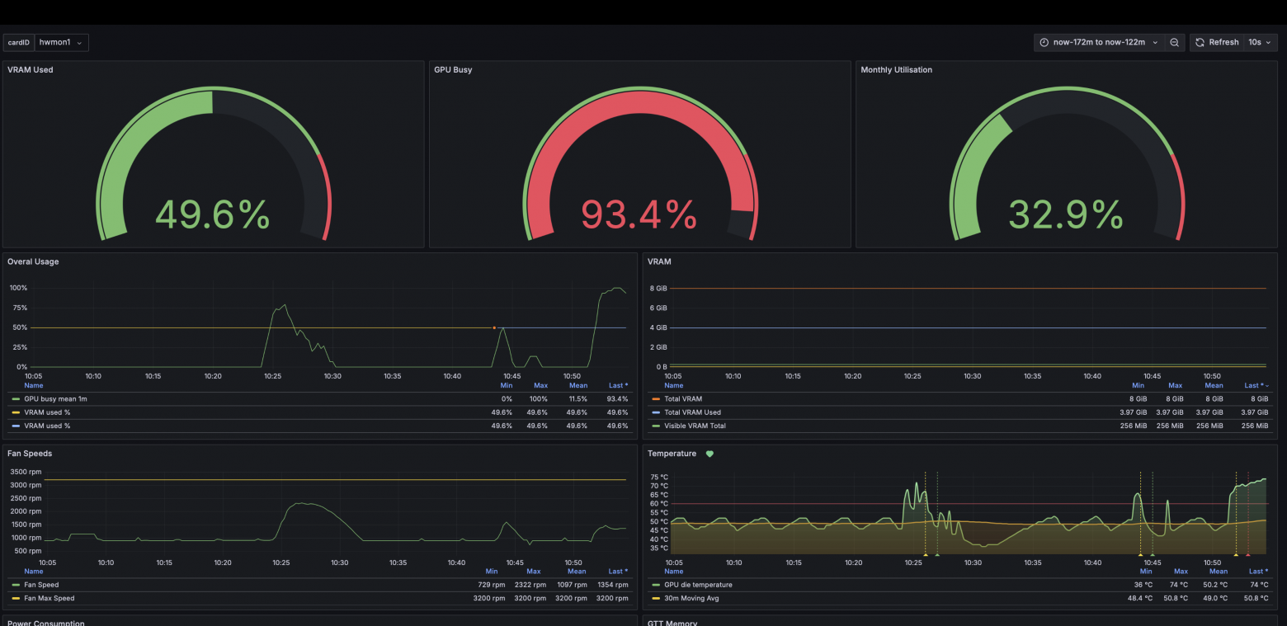Toggle the 30m Moving Avg series
The height and width of the screenshot is (626, 1287).
click(691, 599)
